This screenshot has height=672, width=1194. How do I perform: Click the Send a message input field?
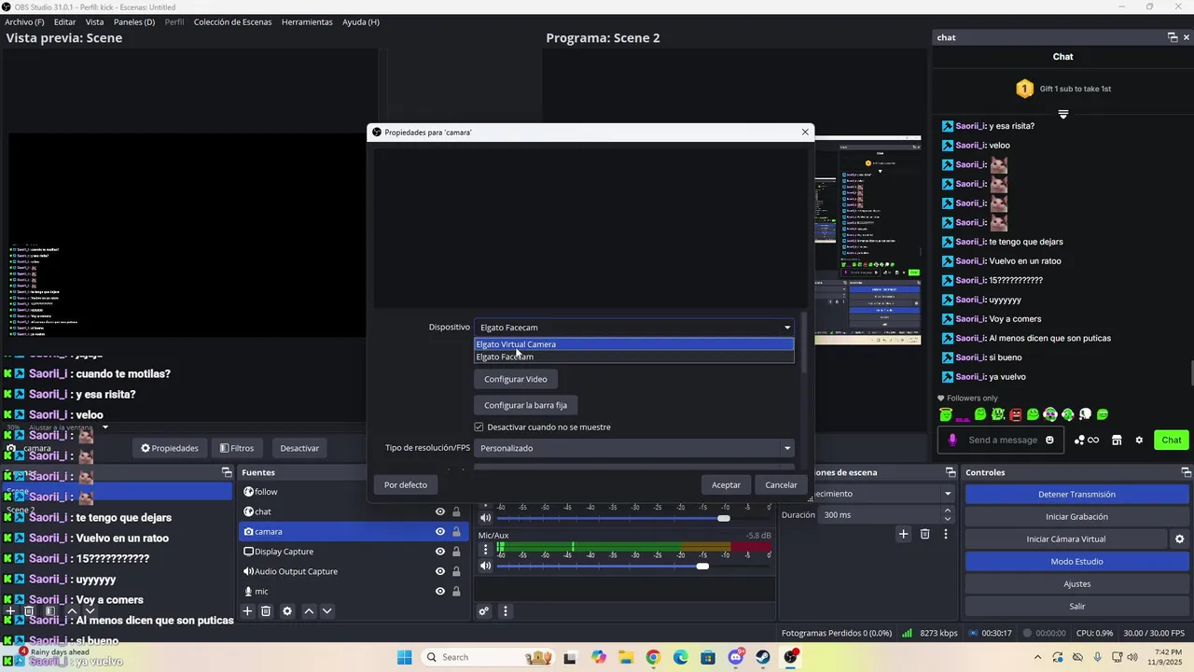[1003, 440]
